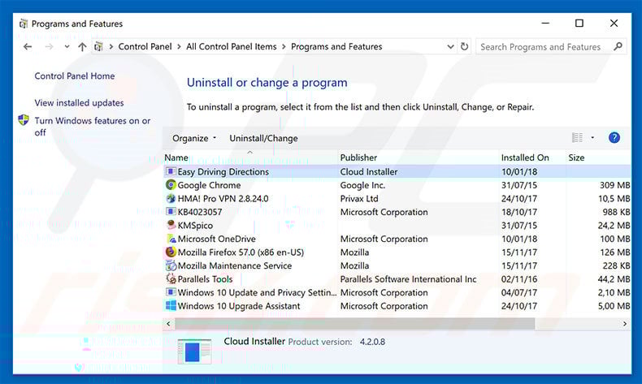The height and width of the screenshot is (384, 642).
Task: Click the Control Panel icon in address bar
Action: click(98, 46)
